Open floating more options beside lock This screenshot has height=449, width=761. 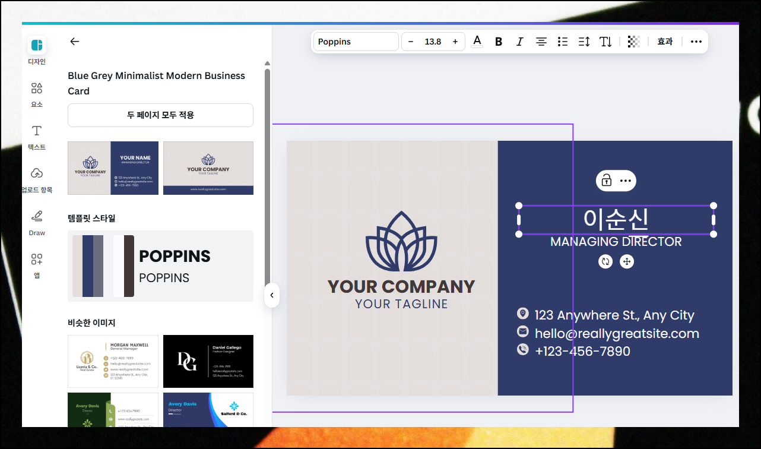pyautogui.click(x=626, y=181)
